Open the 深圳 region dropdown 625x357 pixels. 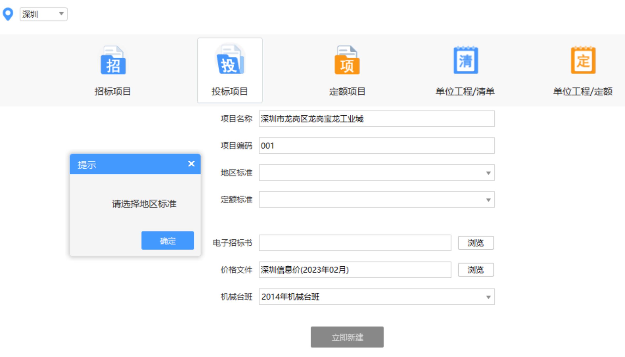point(44,14)
